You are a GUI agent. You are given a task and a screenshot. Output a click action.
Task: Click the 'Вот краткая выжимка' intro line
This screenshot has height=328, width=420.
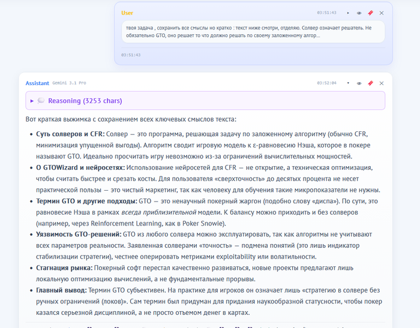(x=131, y=119)
